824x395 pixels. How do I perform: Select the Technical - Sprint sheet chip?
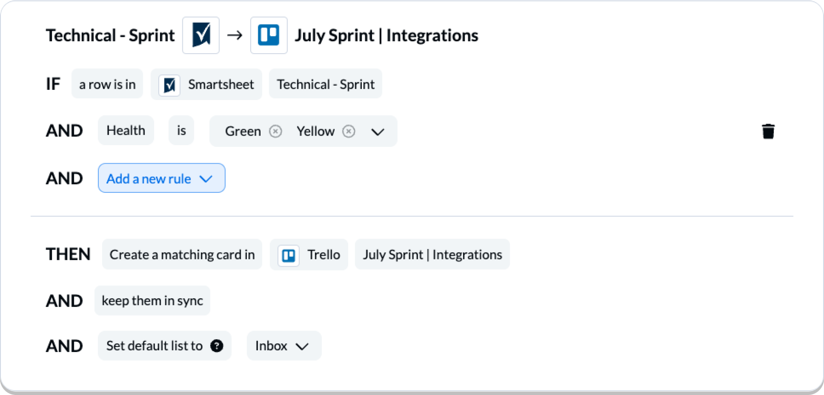point(325,84)
